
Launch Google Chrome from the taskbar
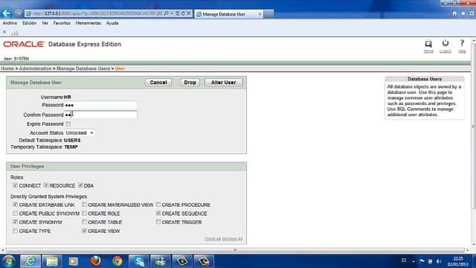118,261
